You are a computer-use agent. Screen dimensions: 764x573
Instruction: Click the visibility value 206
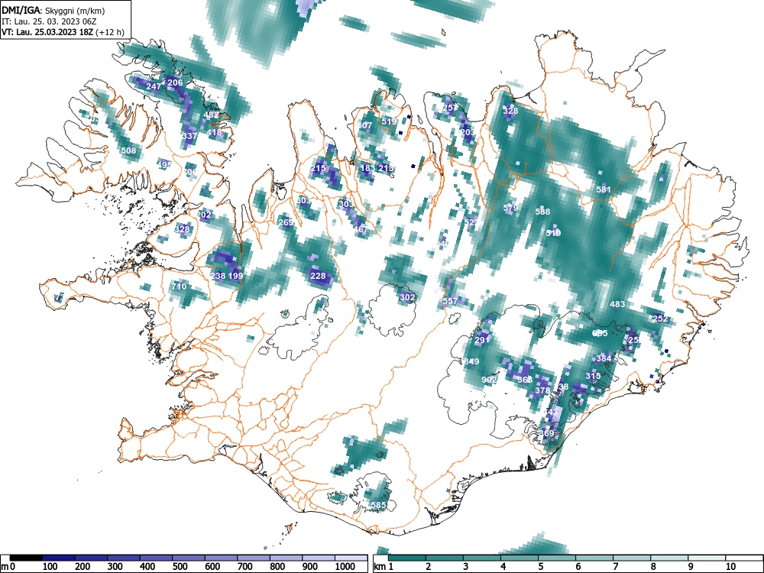tap(175, 83)
